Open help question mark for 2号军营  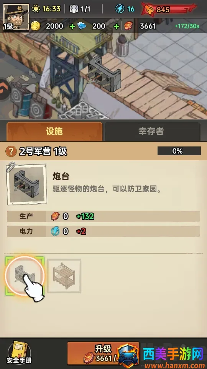[11, 151]
